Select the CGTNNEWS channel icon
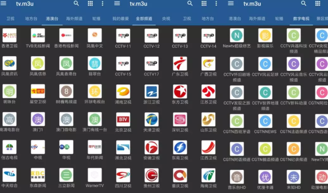This screenshot has height=193, width=328. (x=265, y=121)
